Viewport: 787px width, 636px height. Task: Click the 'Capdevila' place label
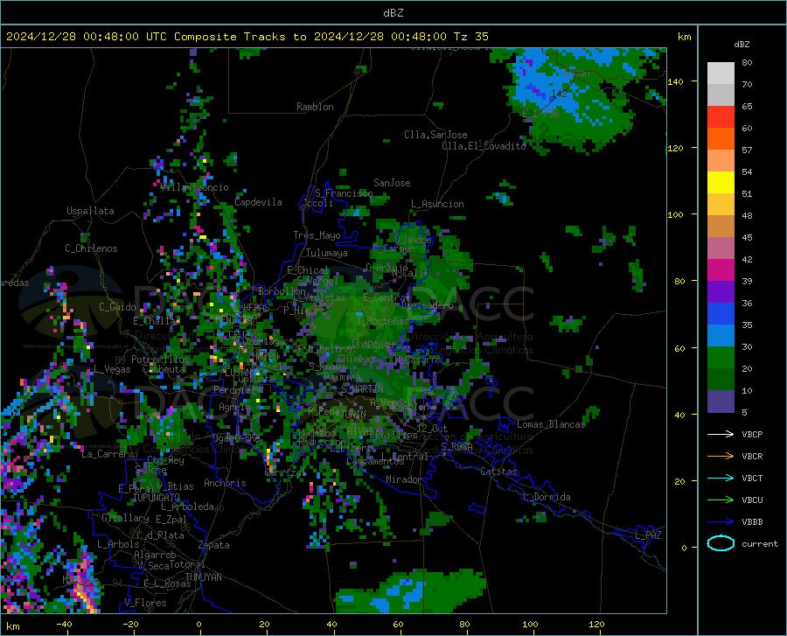[x=258, y=202]
